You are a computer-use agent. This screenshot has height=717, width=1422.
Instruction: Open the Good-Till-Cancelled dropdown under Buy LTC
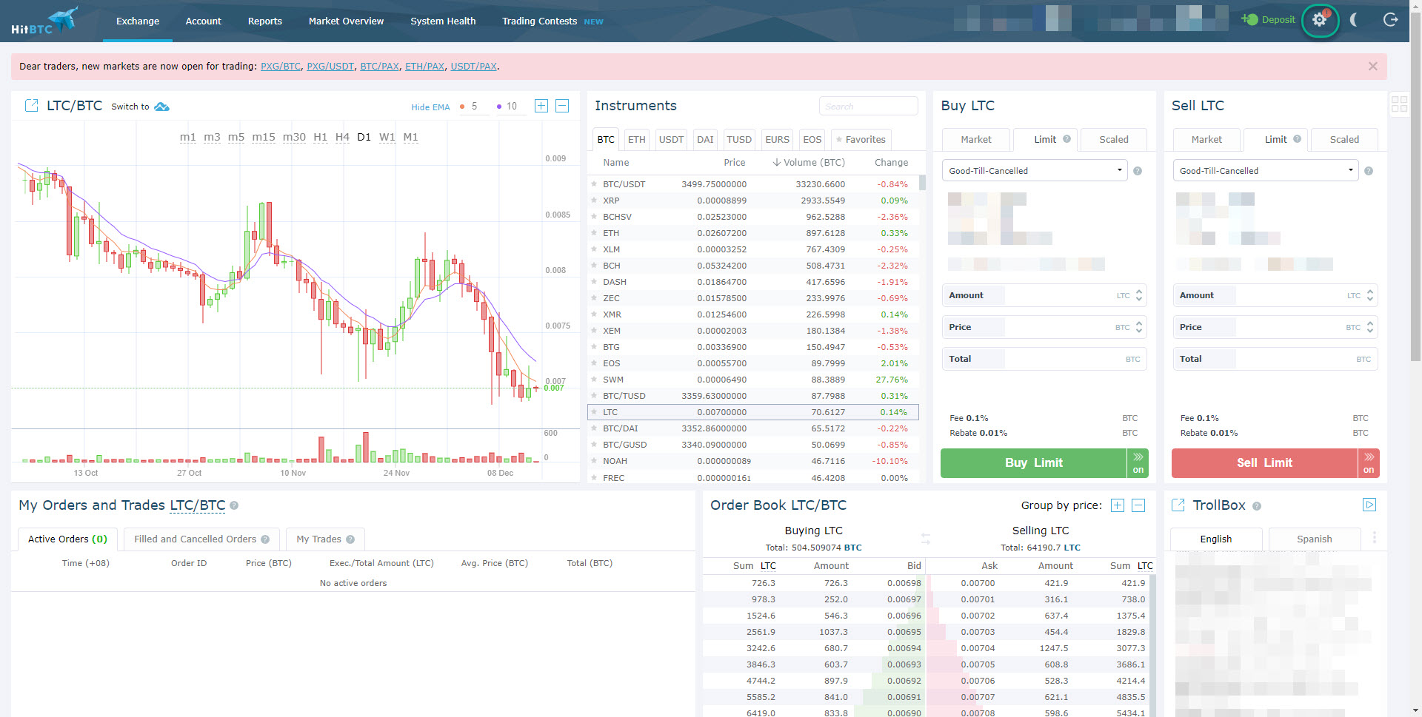tap(1034, 170)
